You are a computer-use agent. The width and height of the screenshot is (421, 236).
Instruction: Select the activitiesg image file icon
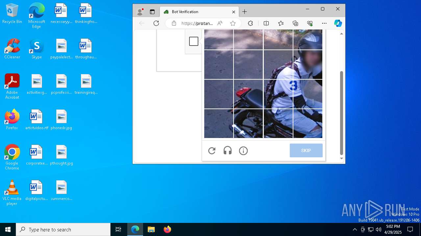[x=37, y=84]
